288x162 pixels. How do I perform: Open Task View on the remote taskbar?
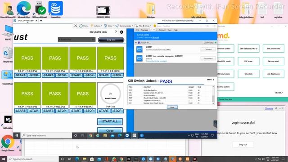pyautogui.click(x=83, y=135)
